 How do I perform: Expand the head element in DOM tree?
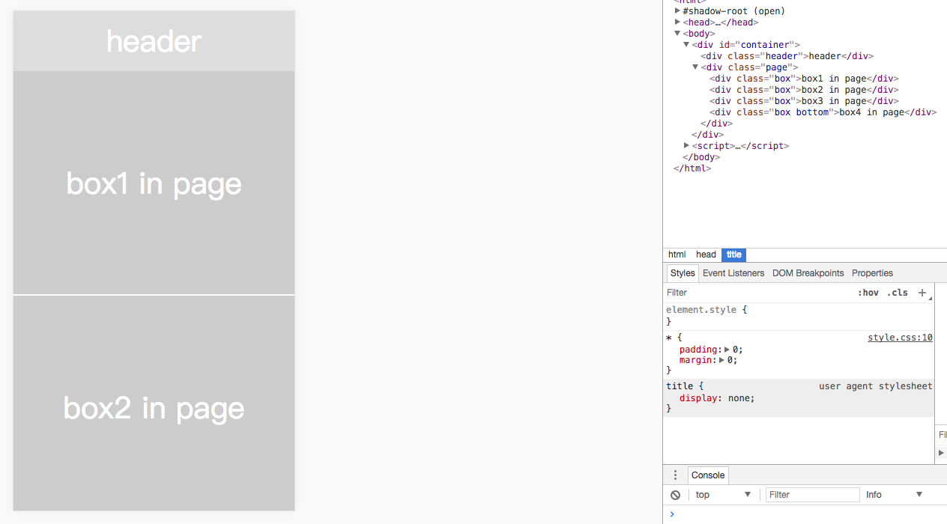(677, 22)
